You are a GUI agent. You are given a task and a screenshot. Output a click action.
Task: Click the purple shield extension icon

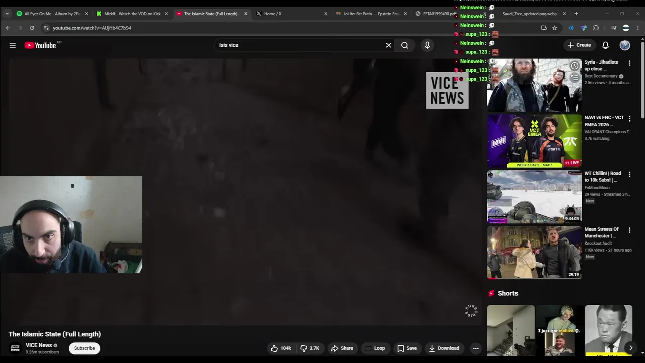click(584, 28)
